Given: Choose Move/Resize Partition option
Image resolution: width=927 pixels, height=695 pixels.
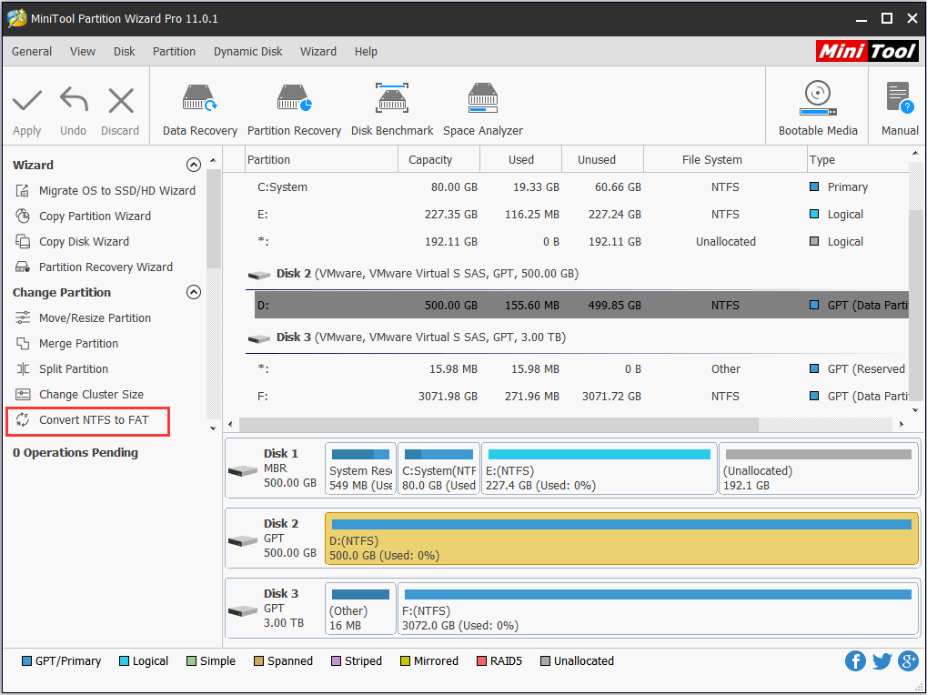Looking at the screenshot, I should 95,318.
